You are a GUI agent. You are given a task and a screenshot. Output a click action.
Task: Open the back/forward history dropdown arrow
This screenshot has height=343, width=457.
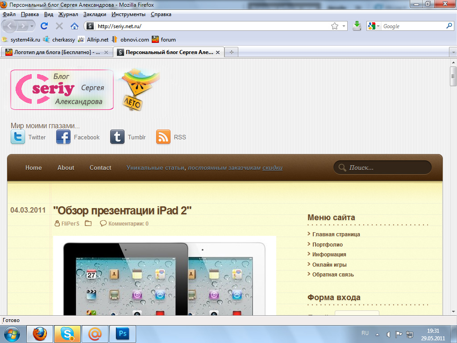[x=32, y=26]
